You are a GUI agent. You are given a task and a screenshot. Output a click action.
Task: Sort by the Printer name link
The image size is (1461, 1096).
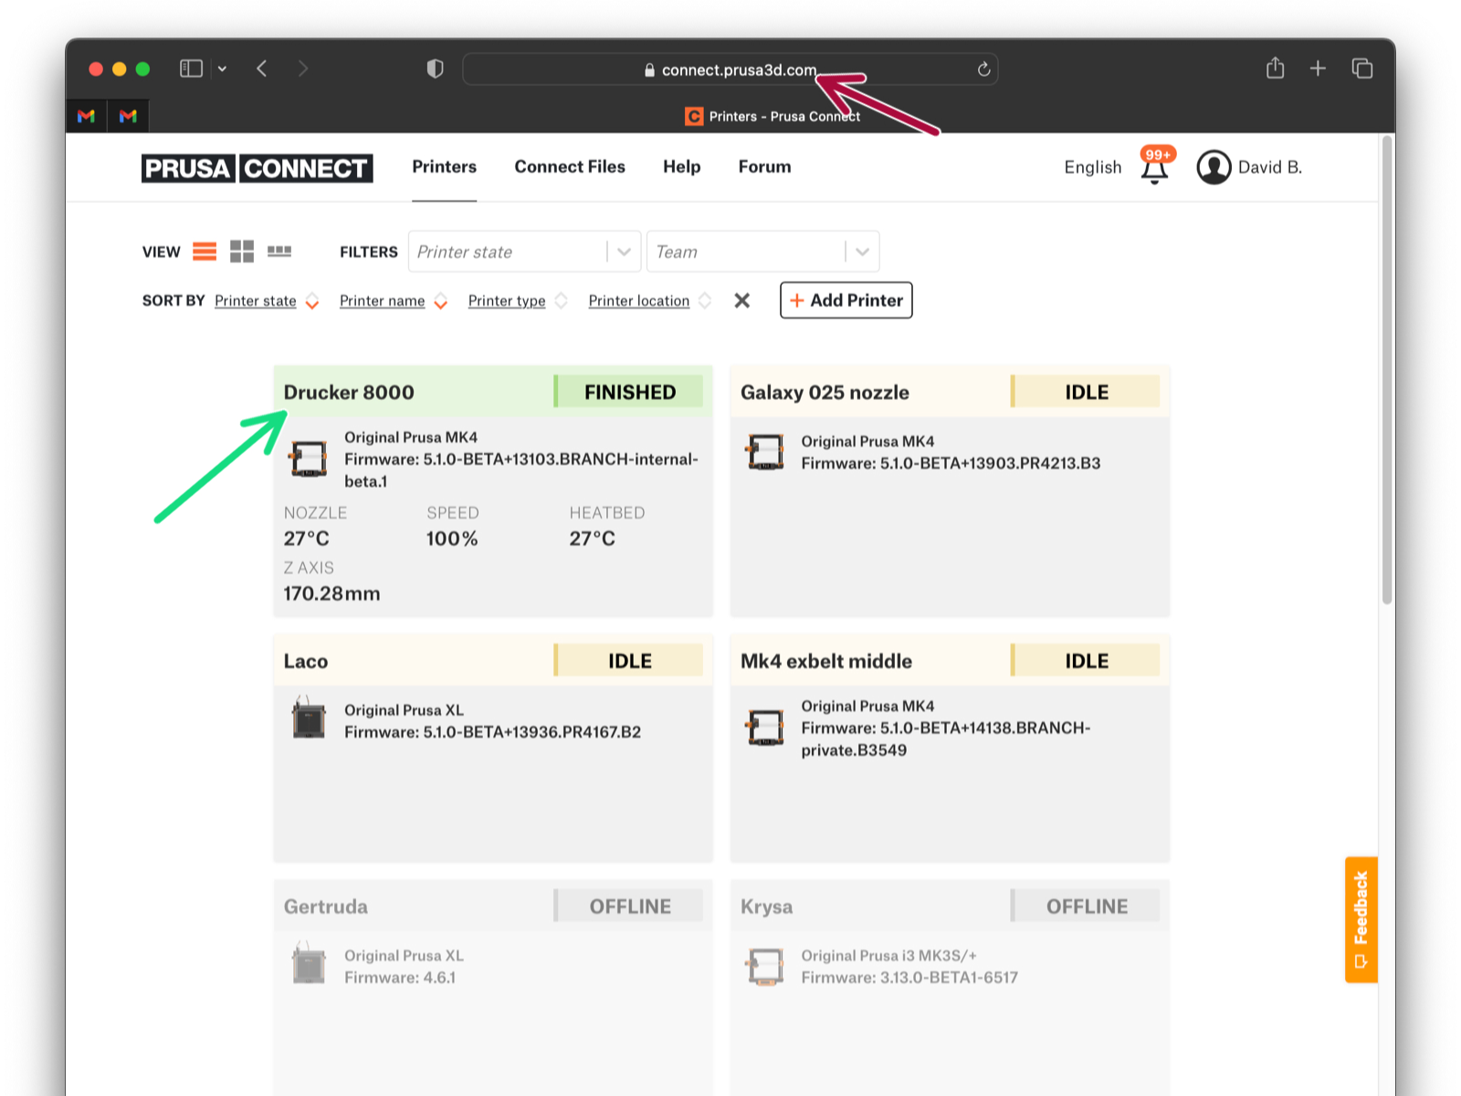(x=383, y=300)
